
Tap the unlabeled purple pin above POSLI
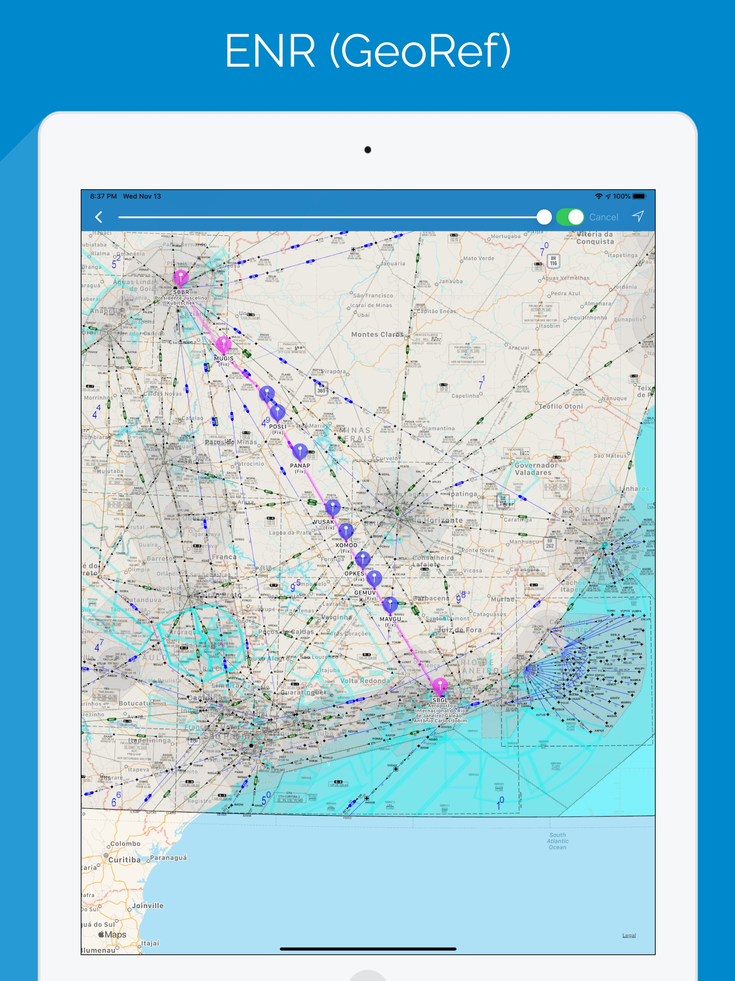pos(267,394)
